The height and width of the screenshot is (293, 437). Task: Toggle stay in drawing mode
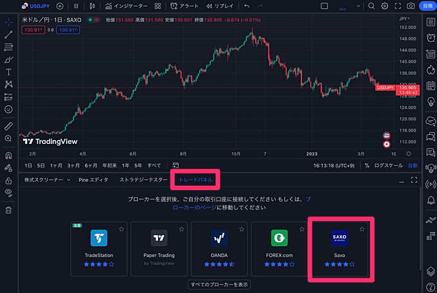coord(8,168)
